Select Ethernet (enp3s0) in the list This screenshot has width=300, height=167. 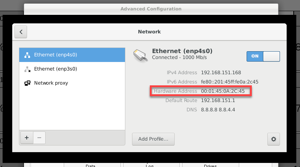point(72,69)
